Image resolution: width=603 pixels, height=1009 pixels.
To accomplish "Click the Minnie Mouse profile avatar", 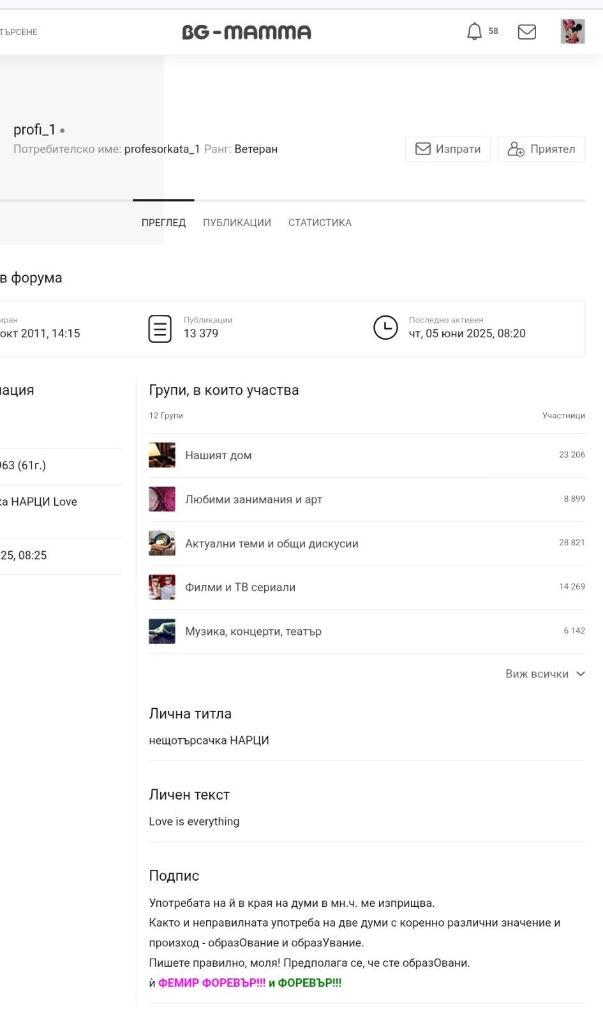I will click(x=572, y=31).
